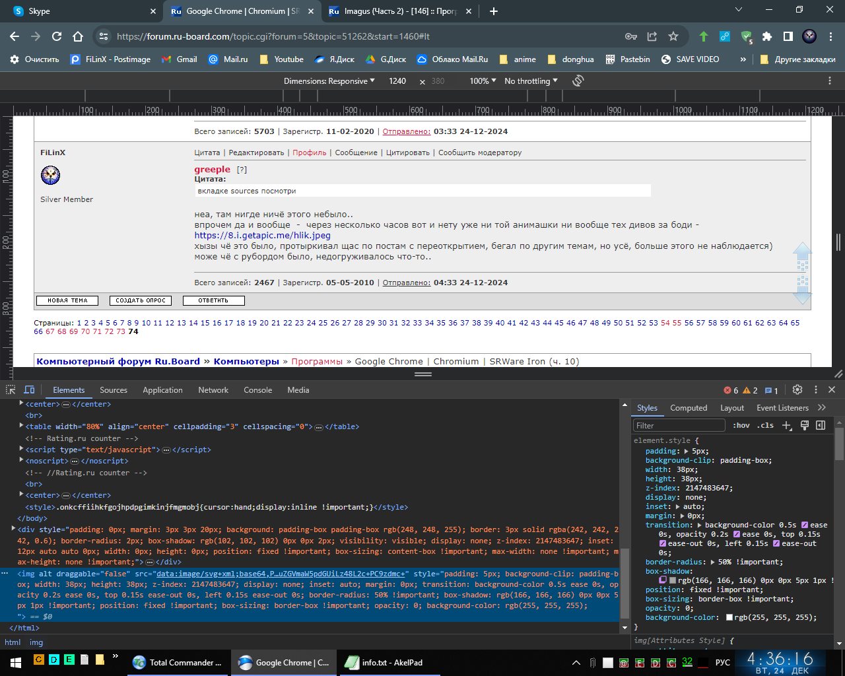Click the rotate device icon in device toolbar
This screenshot has height=676, width=845.
[x=578, y=81]
